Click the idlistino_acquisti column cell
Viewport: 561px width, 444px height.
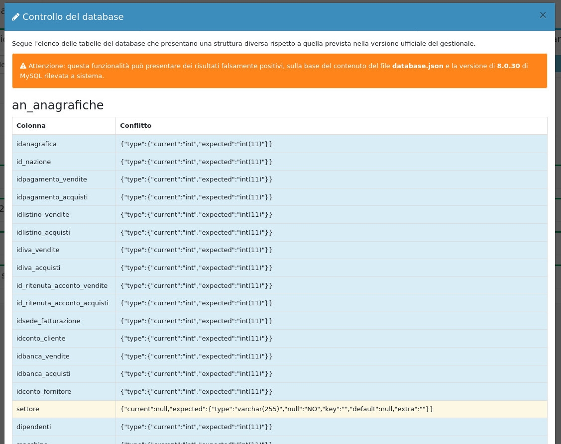click(43, 232)
